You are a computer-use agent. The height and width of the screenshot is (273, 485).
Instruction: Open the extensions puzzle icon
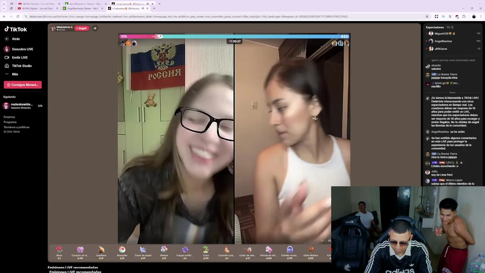464,16
